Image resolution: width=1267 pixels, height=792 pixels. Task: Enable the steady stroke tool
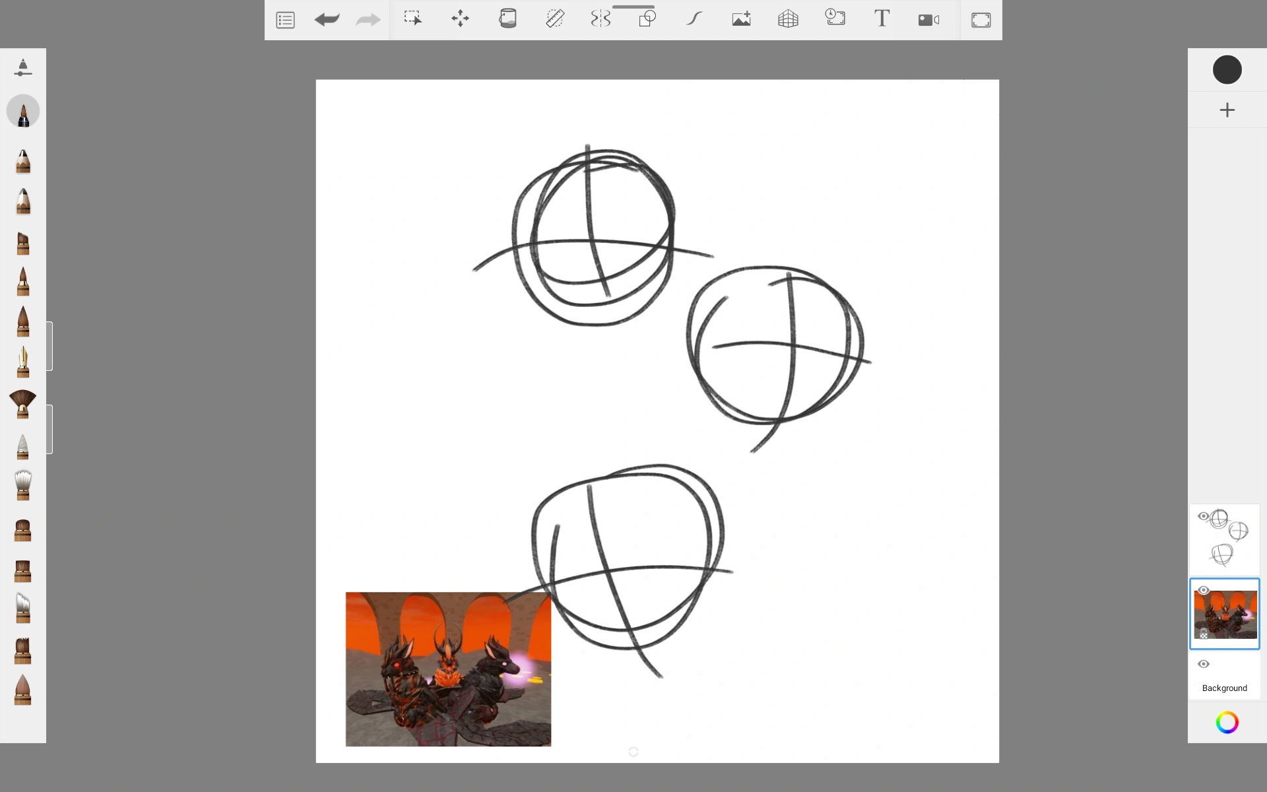pos(695,18)
